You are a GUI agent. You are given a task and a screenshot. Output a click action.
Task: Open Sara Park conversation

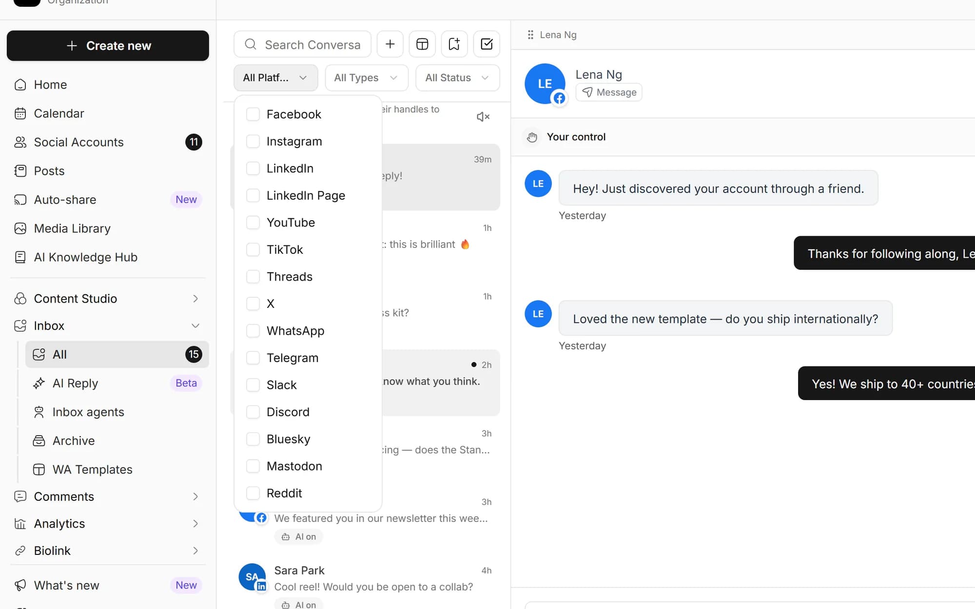(x=365, y=582)
